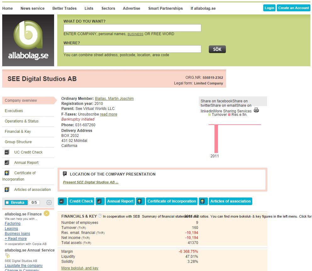This screenshot has height=271, width=312.
Task: Click blue chart icon left of Annual Report button
Action: (100, 201)
